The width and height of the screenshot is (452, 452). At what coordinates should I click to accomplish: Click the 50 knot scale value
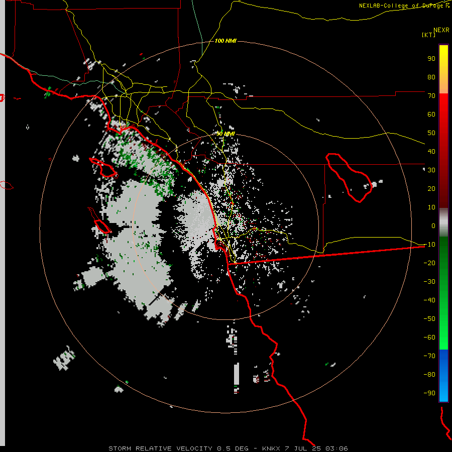point(431,133)
